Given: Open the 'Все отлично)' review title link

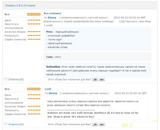Looking at the screenshot, I should pos(52,13).
